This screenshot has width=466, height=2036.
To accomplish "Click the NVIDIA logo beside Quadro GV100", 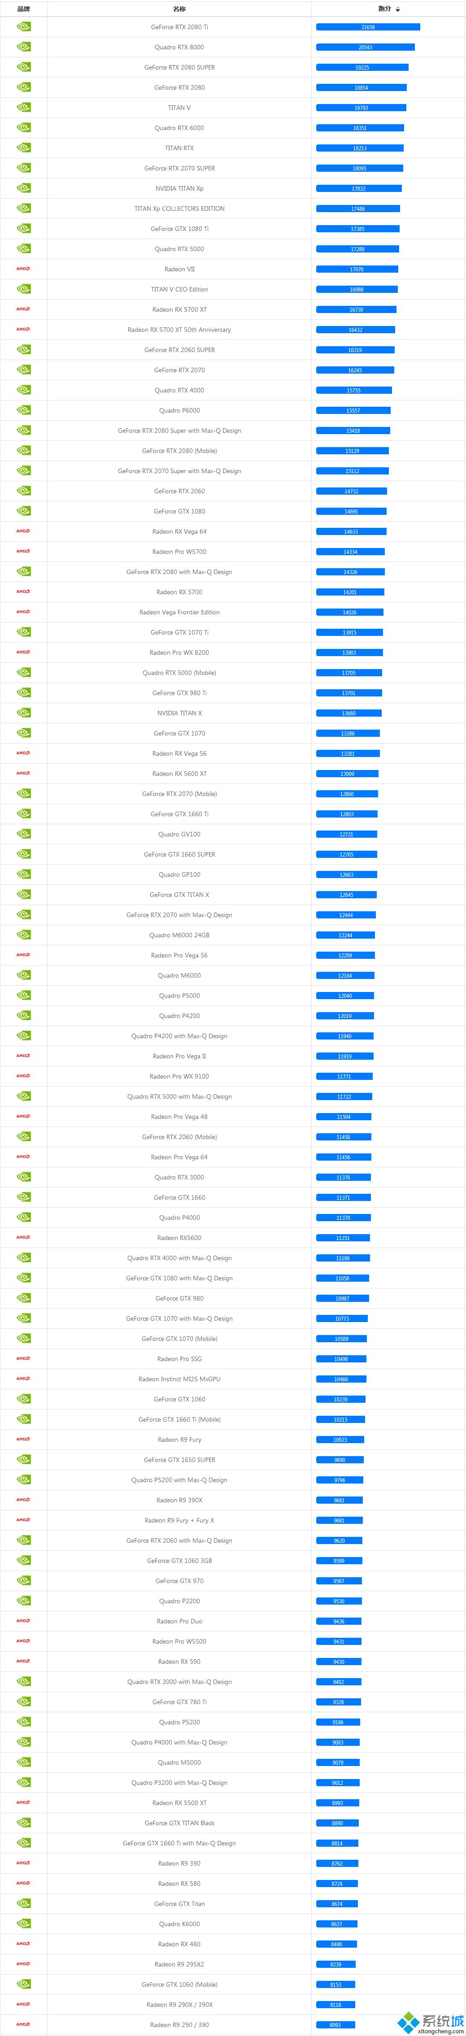I will [x=24, y=834].
